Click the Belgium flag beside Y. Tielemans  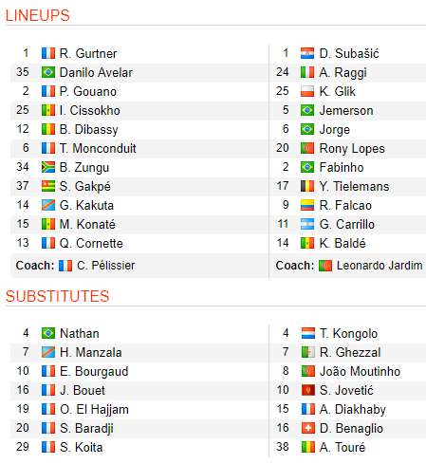[x=307, y=186]
